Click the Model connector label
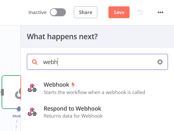 (17, 116)
